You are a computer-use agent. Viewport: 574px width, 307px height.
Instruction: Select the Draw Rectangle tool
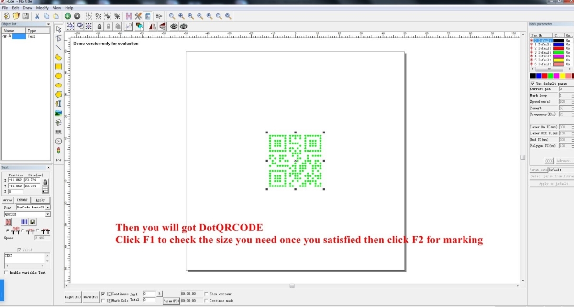59,66
